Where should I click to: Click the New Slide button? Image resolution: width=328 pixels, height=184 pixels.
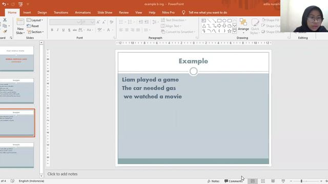coord(20,27)
